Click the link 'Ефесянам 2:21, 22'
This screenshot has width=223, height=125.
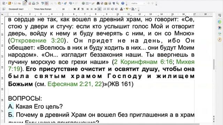tap(75, 84)
